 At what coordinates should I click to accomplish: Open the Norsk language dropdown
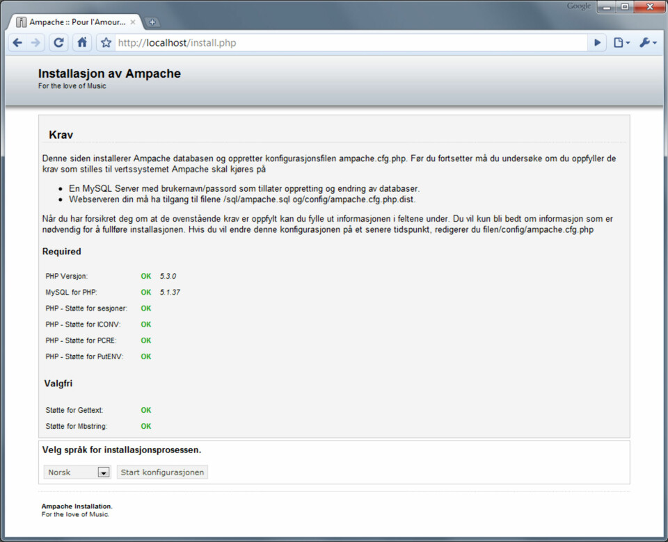(77, 473)
